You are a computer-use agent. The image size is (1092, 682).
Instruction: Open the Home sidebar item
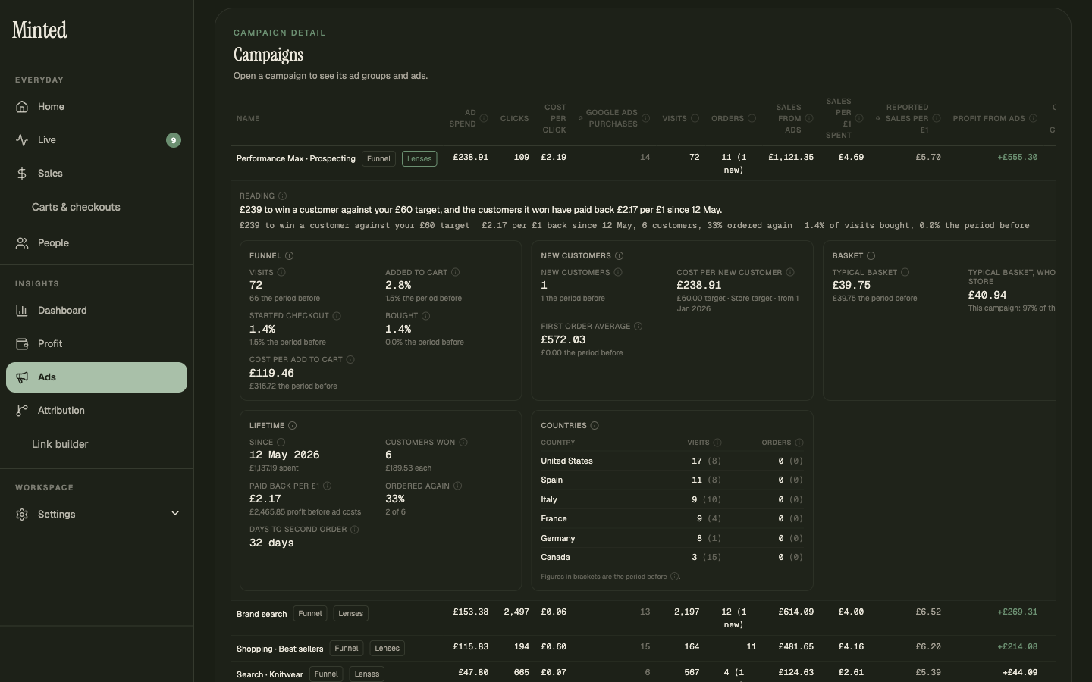pos(96,107)
